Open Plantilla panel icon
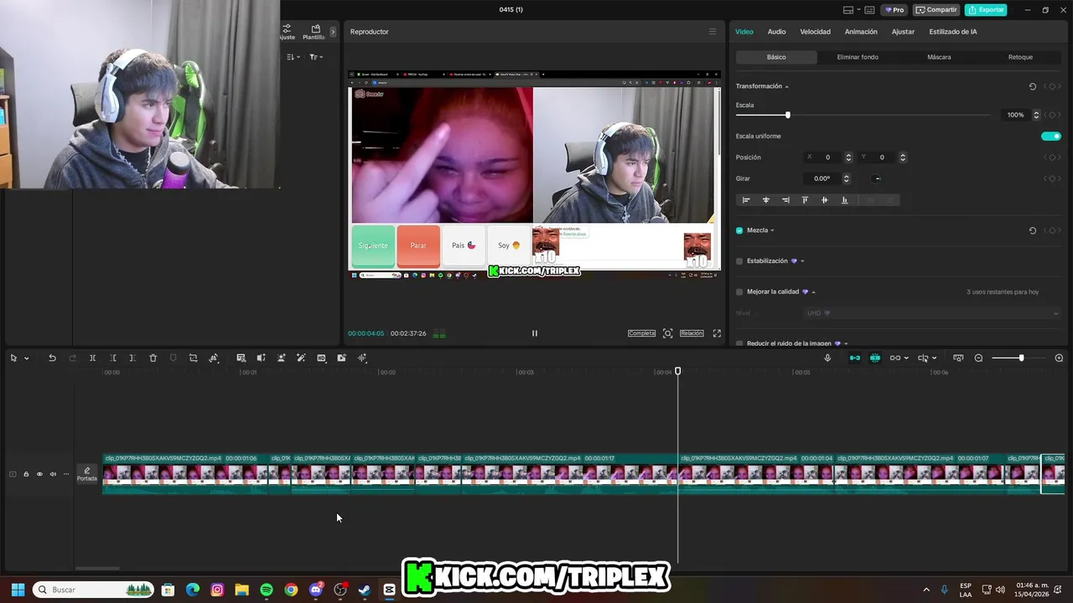 coord(315,32)
